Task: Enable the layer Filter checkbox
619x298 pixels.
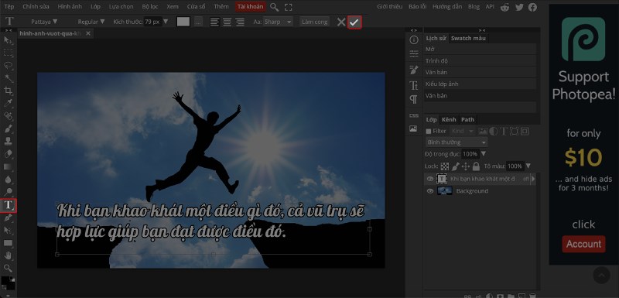Action: pos(429,131)
